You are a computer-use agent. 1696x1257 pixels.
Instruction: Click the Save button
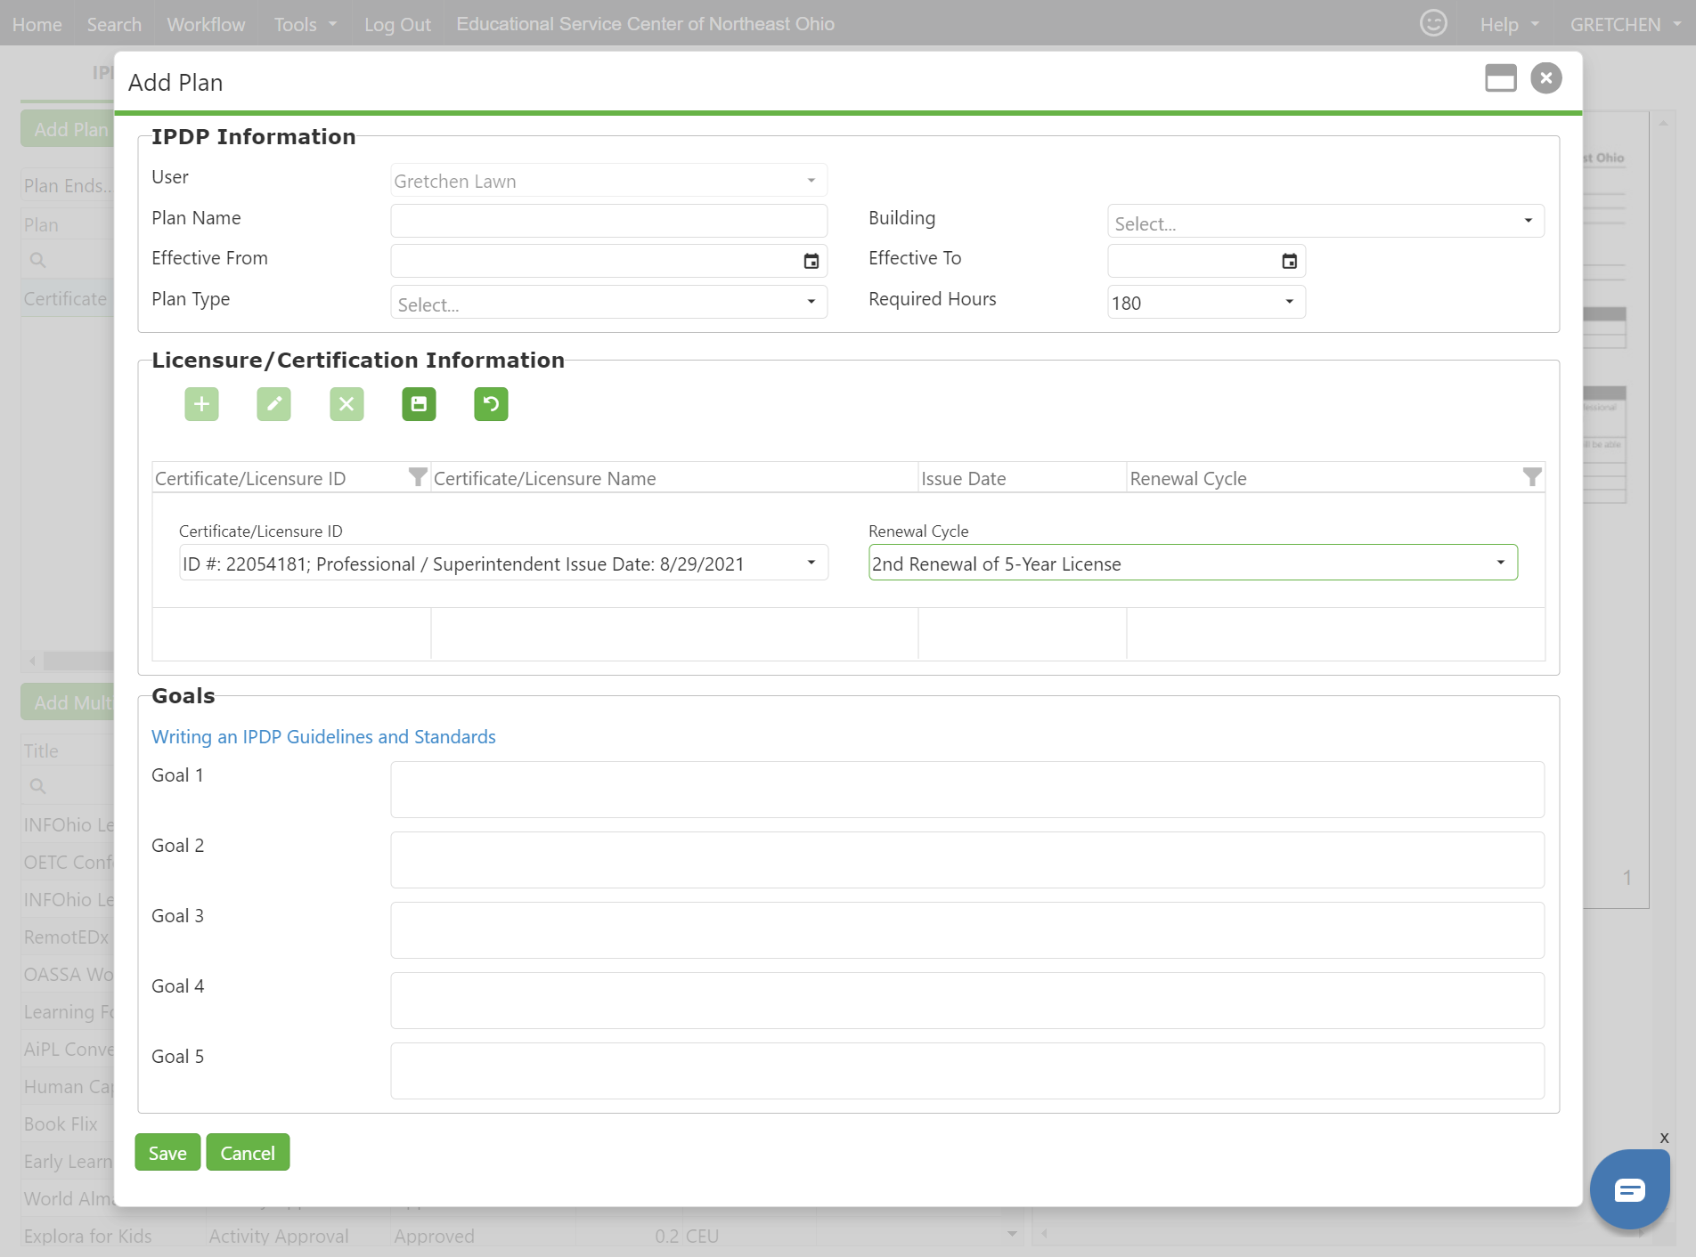point(167,1152)
